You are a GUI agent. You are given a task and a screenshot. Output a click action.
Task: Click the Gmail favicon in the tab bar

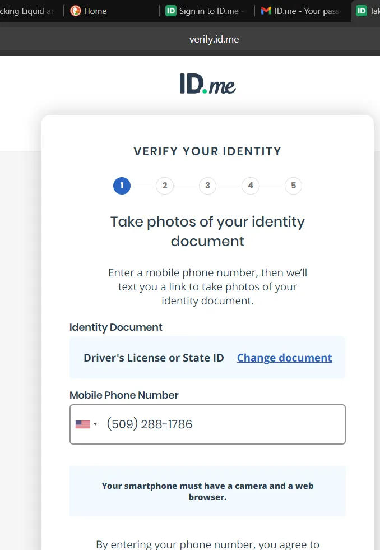pos(266,11)
